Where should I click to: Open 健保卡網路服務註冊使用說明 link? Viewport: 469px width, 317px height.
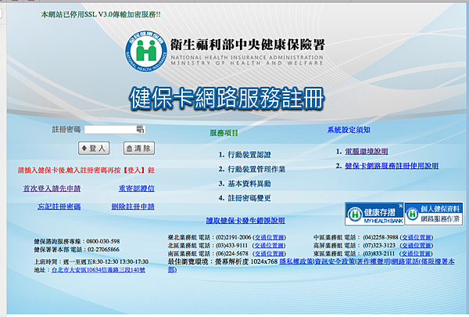(x=392, y=166)
